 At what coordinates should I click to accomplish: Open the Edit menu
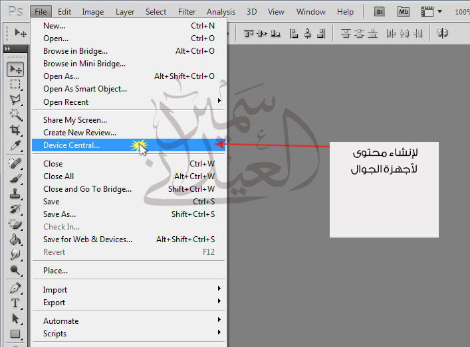(64, 12)
